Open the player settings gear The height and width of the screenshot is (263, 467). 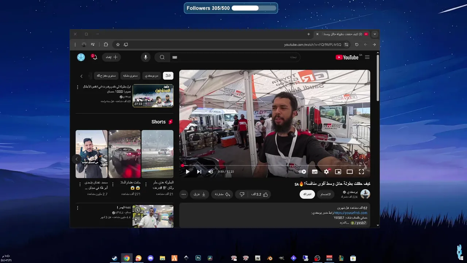pos(327,172)
